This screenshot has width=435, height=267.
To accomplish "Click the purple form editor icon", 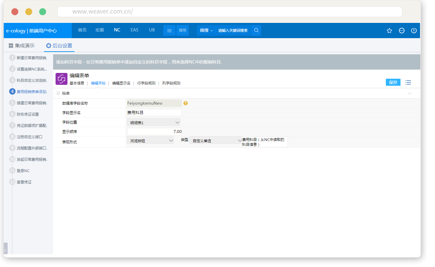I will pyautogui.click(x=61, y=79).
